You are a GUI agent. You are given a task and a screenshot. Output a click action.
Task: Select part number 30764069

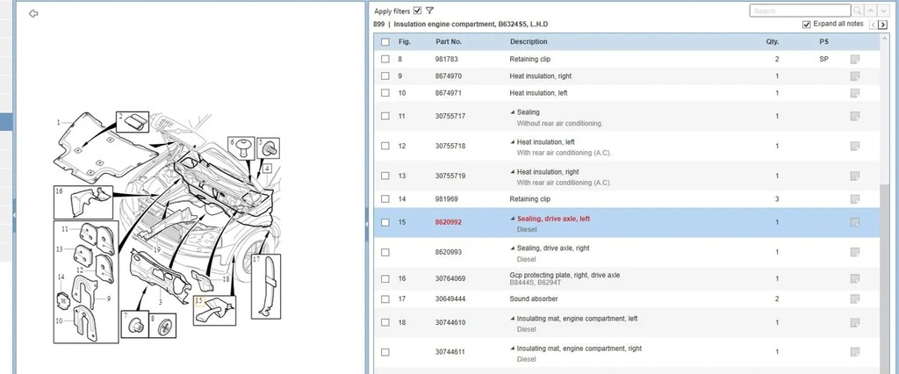point(450,279)
